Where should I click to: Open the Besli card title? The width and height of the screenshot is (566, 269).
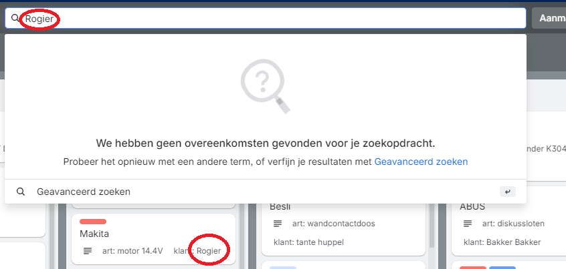280,207
